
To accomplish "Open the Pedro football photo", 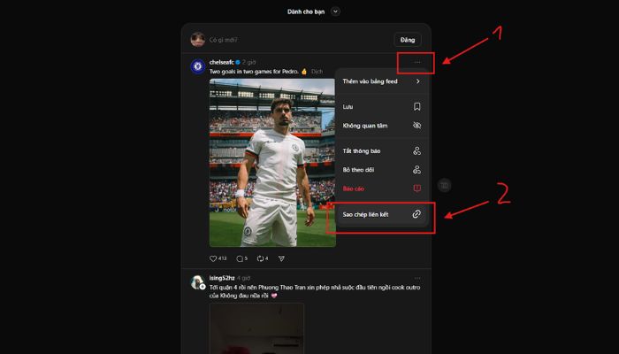I will (272, 163).
